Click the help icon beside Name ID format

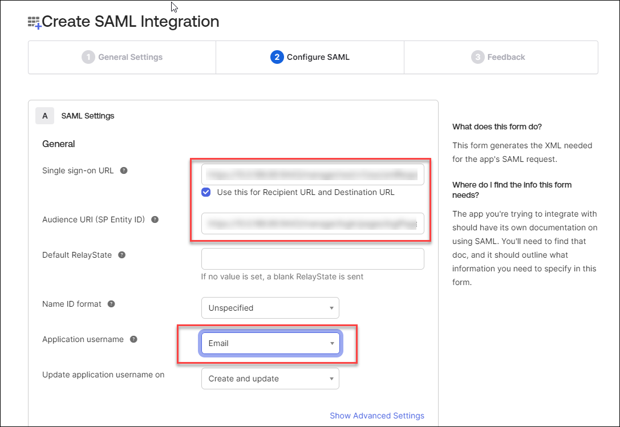click(111, 304)
